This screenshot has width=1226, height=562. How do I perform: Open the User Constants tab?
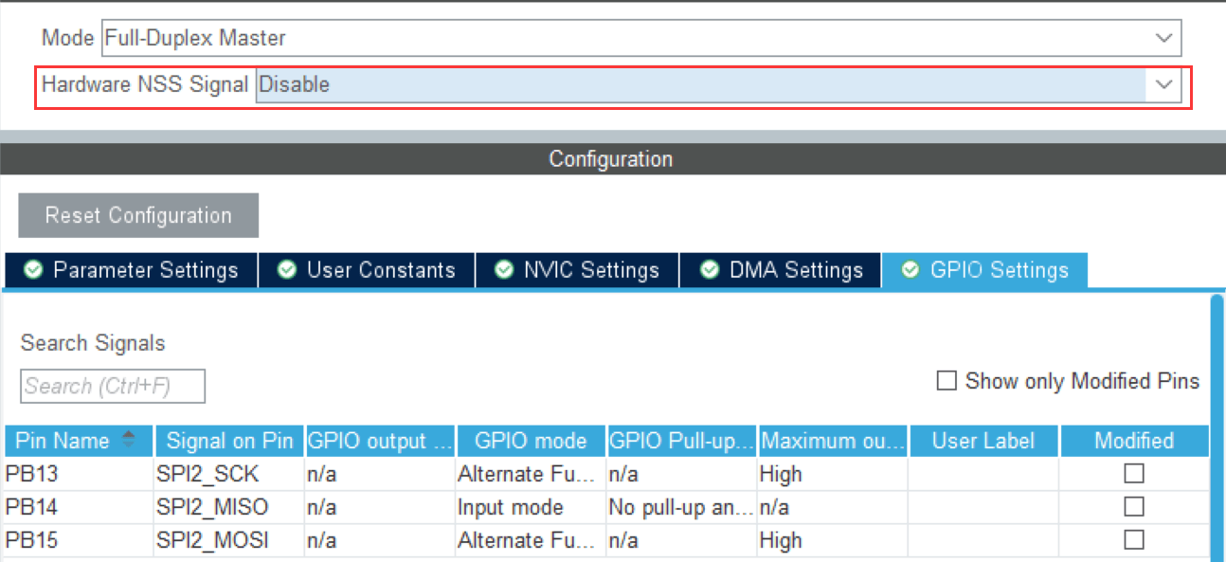pos(367,270)
